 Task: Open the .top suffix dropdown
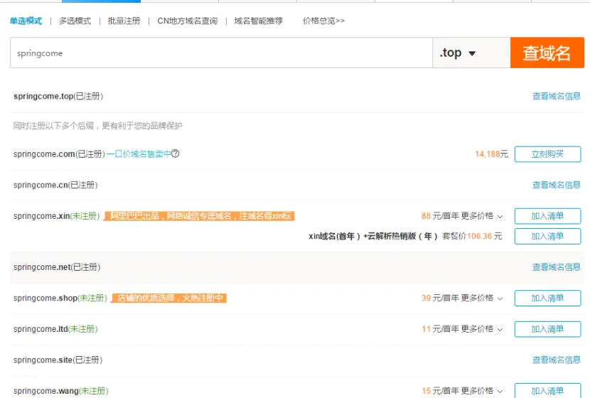471,53
